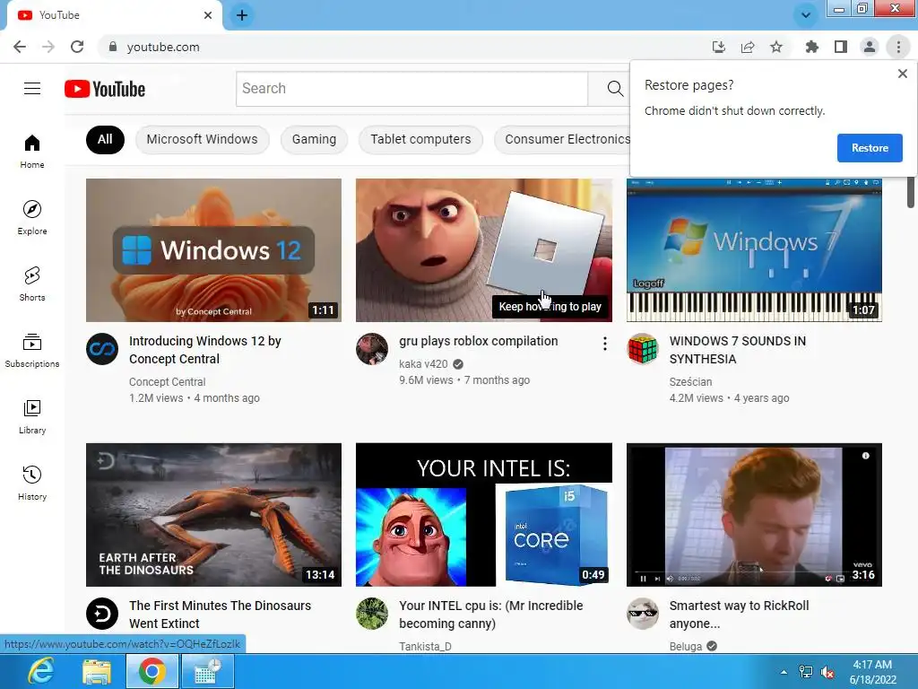918x689 pixels.
Task: Open the Chrome profile avatar icon
Action: point(870,47)
